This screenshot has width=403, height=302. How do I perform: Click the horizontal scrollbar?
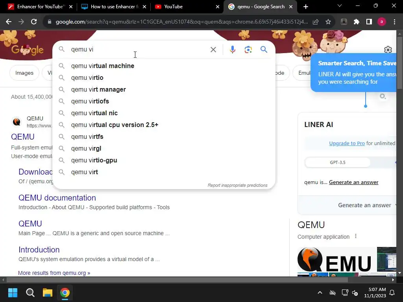tap(177, 280)
